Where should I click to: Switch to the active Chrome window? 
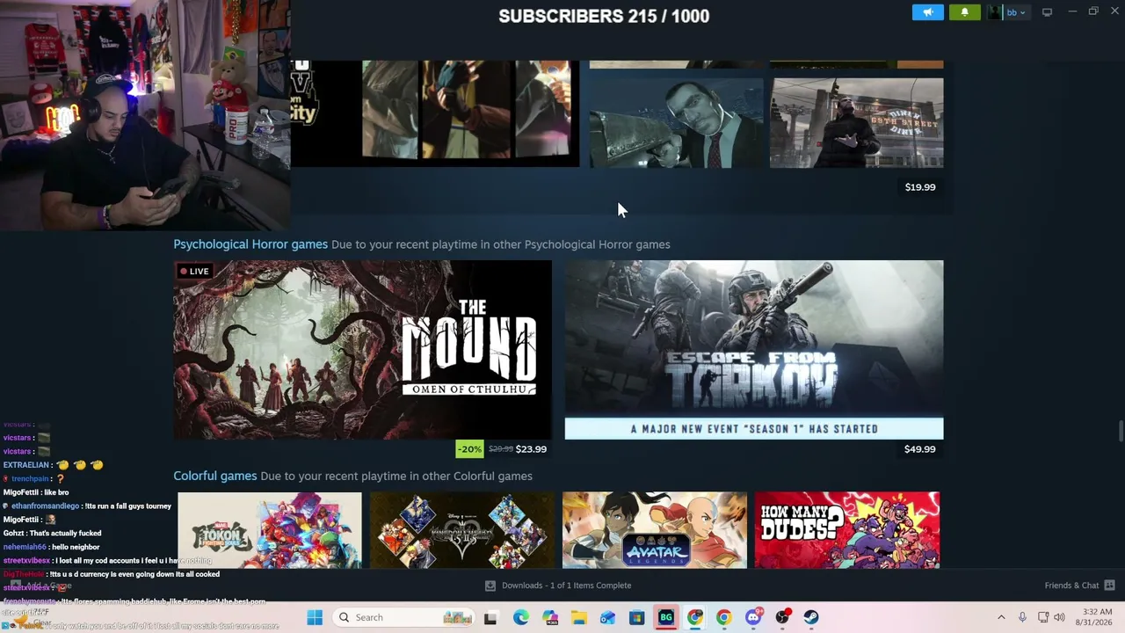pyautogui.click(x=695, y=617)
